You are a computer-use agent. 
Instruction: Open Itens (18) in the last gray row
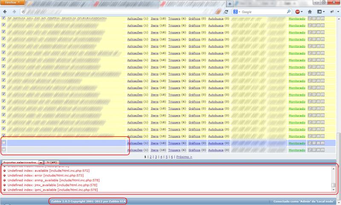click(155, 150)
